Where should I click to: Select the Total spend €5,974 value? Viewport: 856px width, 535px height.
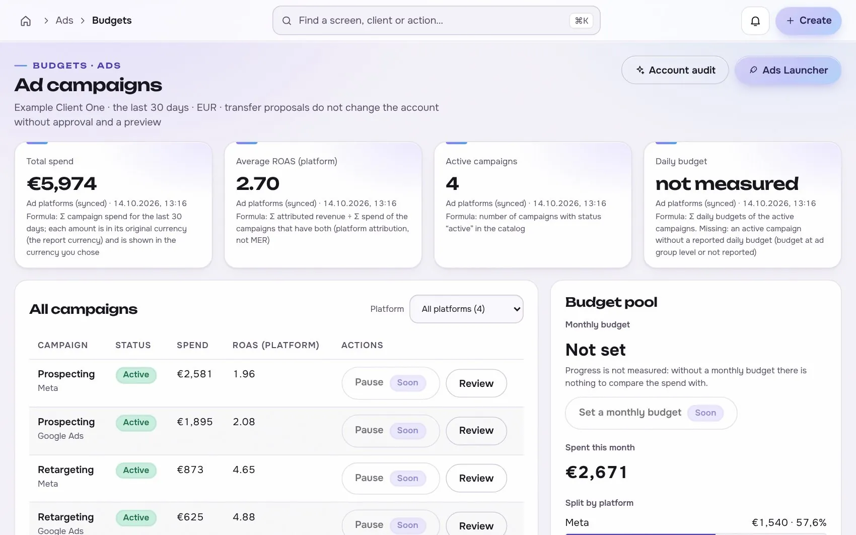tap(61, 184)
